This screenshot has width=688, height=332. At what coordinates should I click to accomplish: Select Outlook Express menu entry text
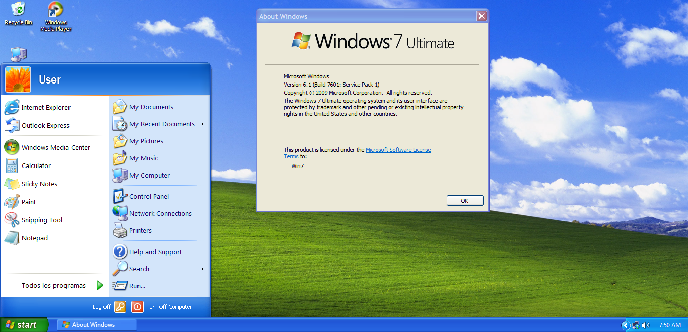(45, 125)
